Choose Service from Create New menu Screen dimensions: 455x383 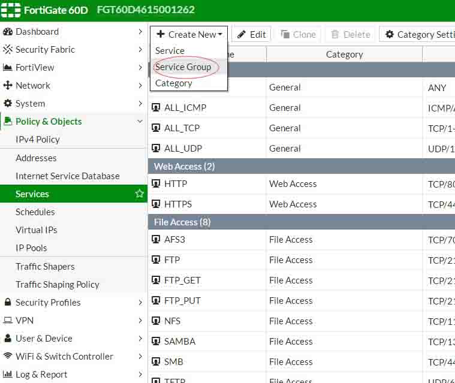[189, 51]
